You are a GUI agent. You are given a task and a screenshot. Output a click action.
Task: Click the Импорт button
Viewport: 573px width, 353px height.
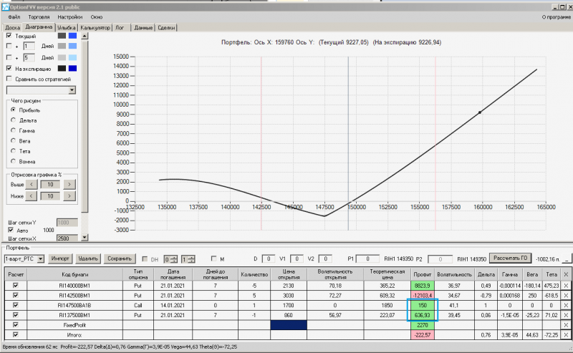[x=60, y=258]
